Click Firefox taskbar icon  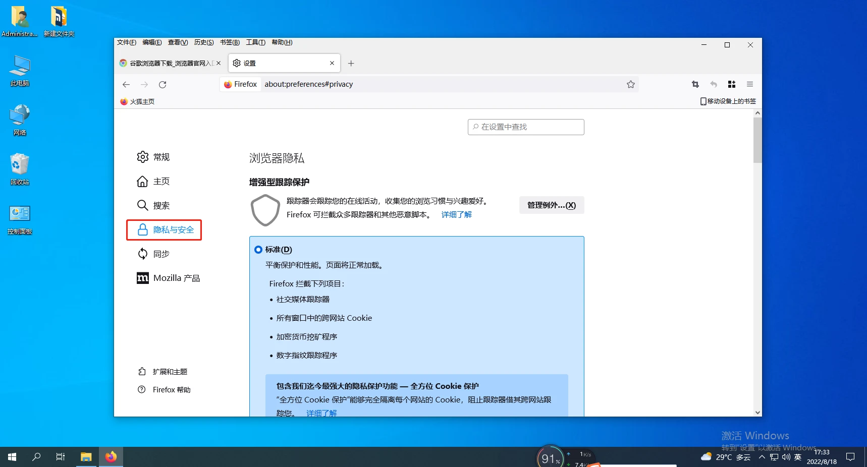pos(111,457)
